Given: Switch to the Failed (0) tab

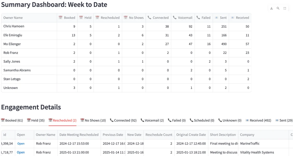Looking at the screenshot, I should pos(177,120).
